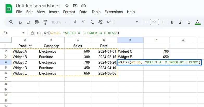Open the Extensions menu
Viewport: 204px width, 107px height.
(114, 12)
